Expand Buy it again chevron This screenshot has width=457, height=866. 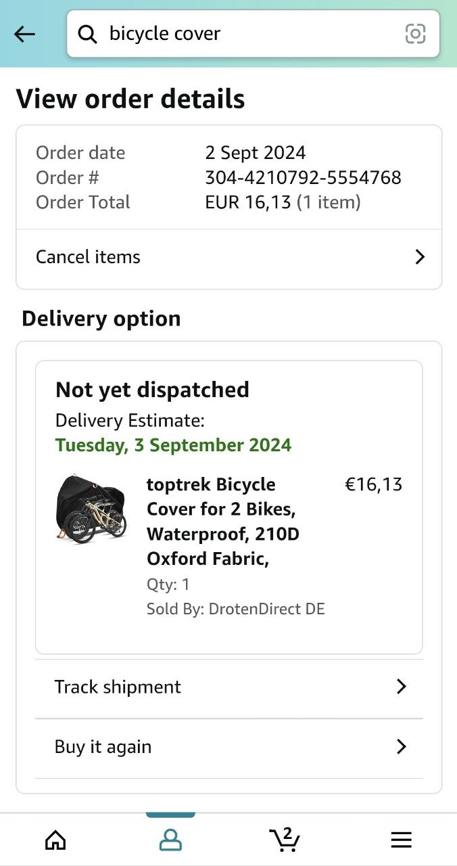coord(402,746)
